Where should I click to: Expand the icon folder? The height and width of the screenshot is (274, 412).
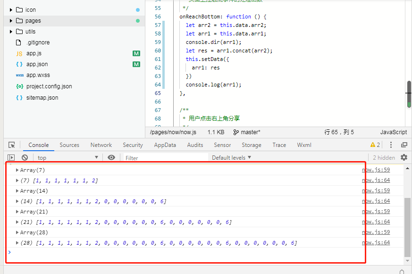11,10
